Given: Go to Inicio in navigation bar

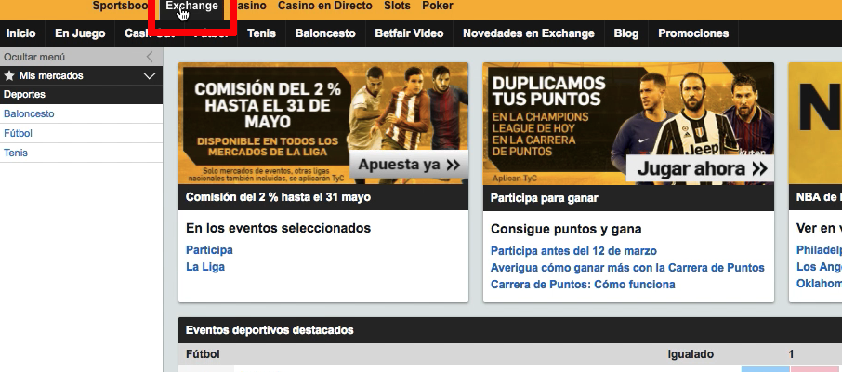Looking at the screenshot, I should pyautogui.click(x=21, y=33).
